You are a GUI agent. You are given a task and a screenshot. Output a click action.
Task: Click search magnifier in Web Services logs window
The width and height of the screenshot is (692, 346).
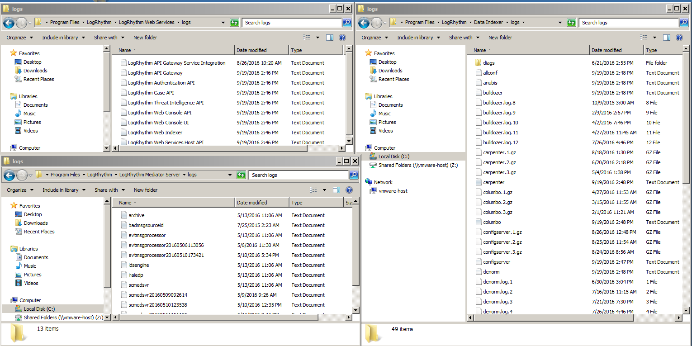click(347, 22)
